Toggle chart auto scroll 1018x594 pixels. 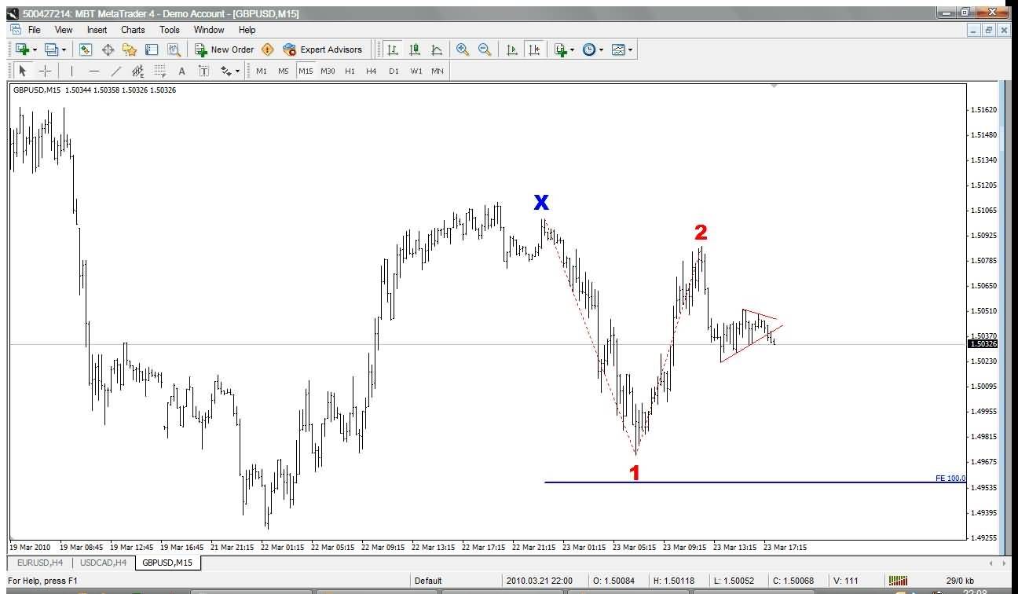point(512,49)
